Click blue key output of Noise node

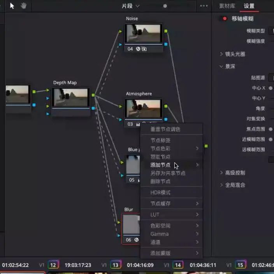pos(166,44)
